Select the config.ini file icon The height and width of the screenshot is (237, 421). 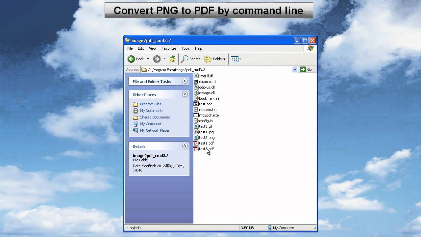196,121
